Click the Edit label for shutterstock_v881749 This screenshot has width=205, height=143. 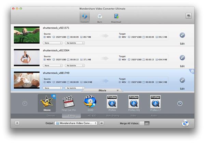pos(182,89)
